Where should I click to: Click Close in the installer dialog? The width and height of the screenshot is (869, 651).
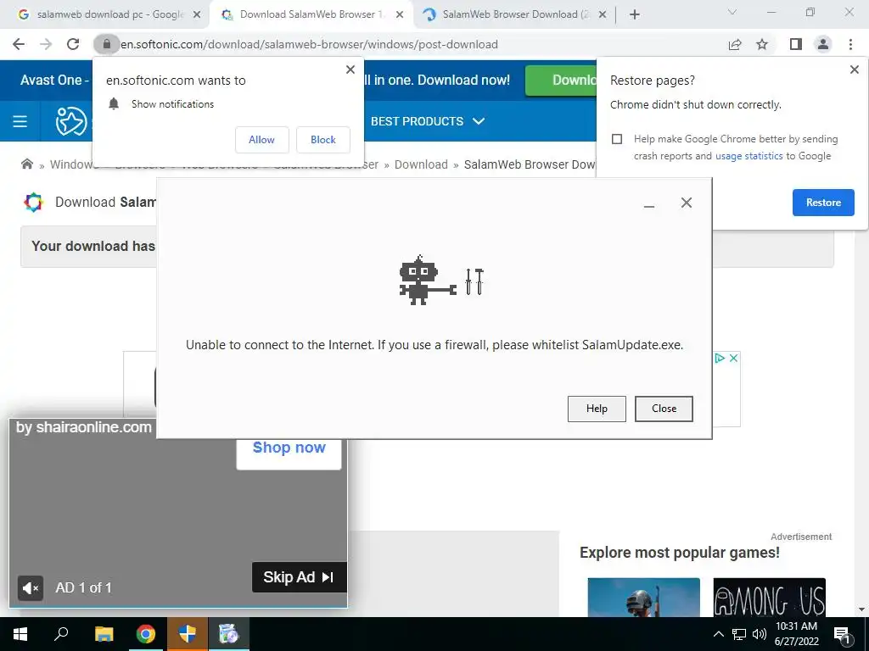[x=664, y=409]
